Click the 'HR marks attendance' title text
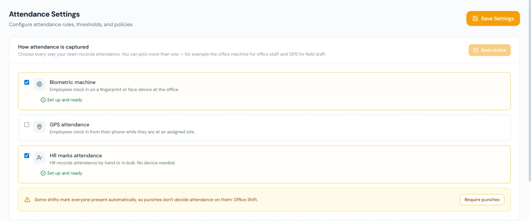 pos(76,155)
